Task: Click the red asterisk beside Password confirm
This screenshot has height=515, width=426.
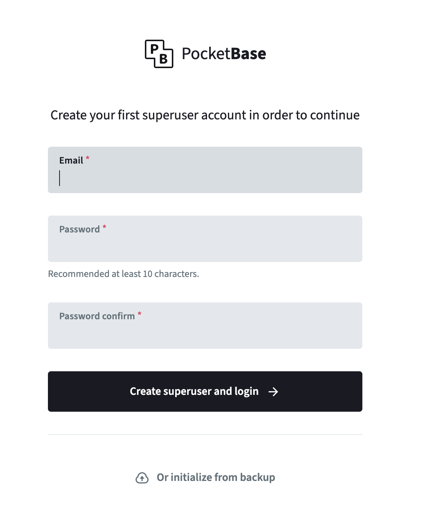Action: click(139, 314)
